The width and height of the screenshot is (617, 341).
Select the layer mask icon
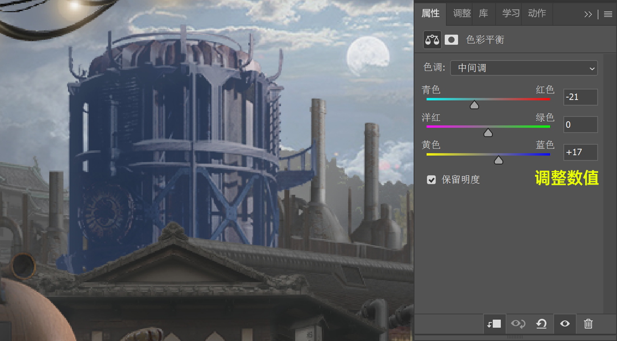[451, 40]
